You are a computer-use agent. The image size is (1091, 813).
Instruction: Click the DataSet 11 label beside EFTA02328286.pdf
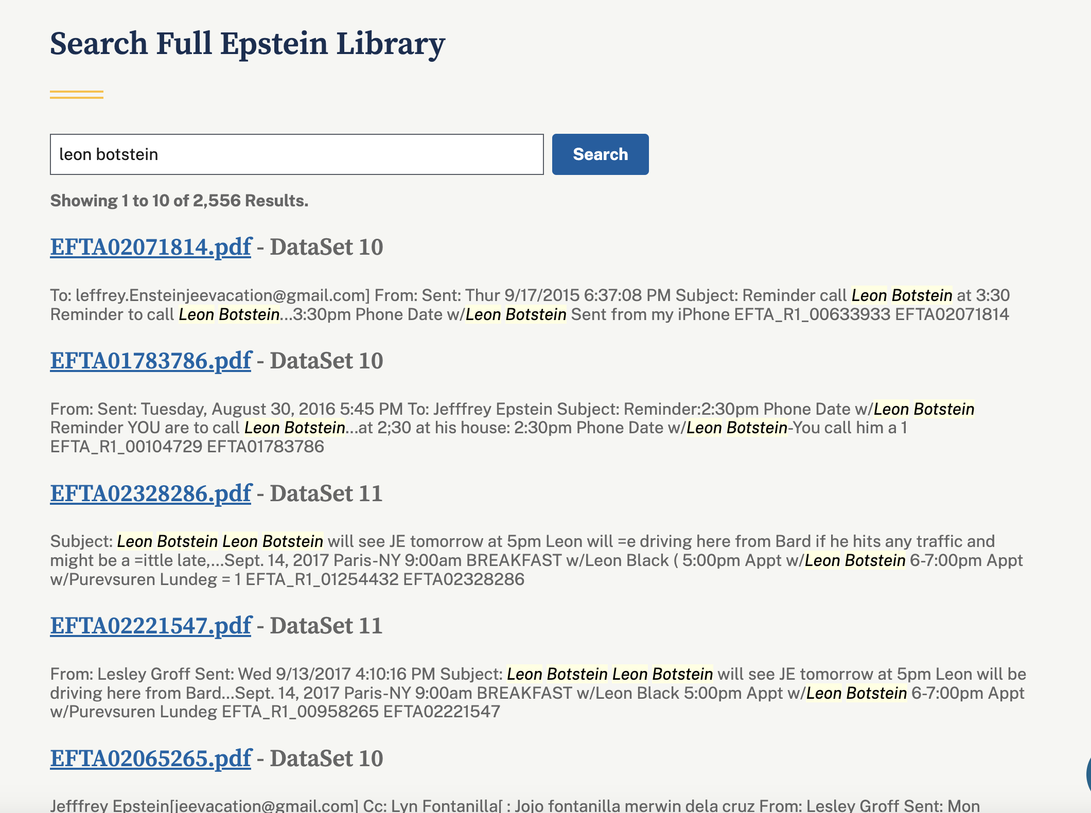(326, 494)
